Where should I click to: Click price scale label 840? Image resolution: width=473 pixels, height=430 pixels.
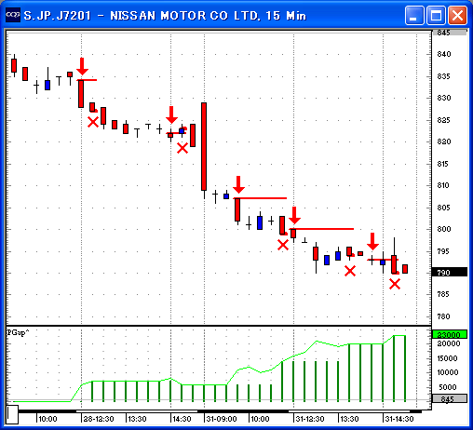click(444, 54)
